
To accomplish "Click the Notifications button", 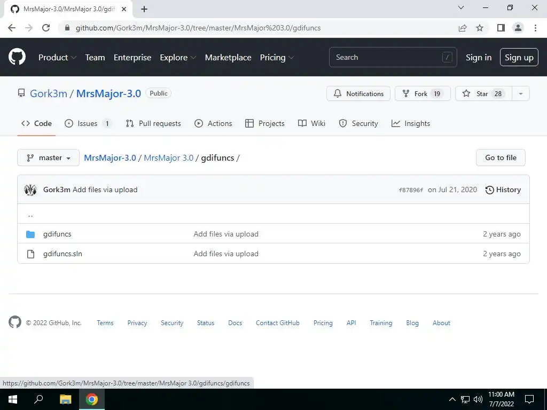I will tap(358, 93).
